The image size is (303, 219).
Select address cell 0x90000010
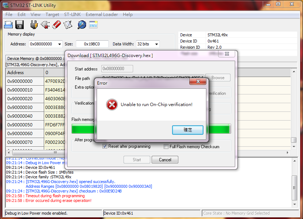point(25,90)
